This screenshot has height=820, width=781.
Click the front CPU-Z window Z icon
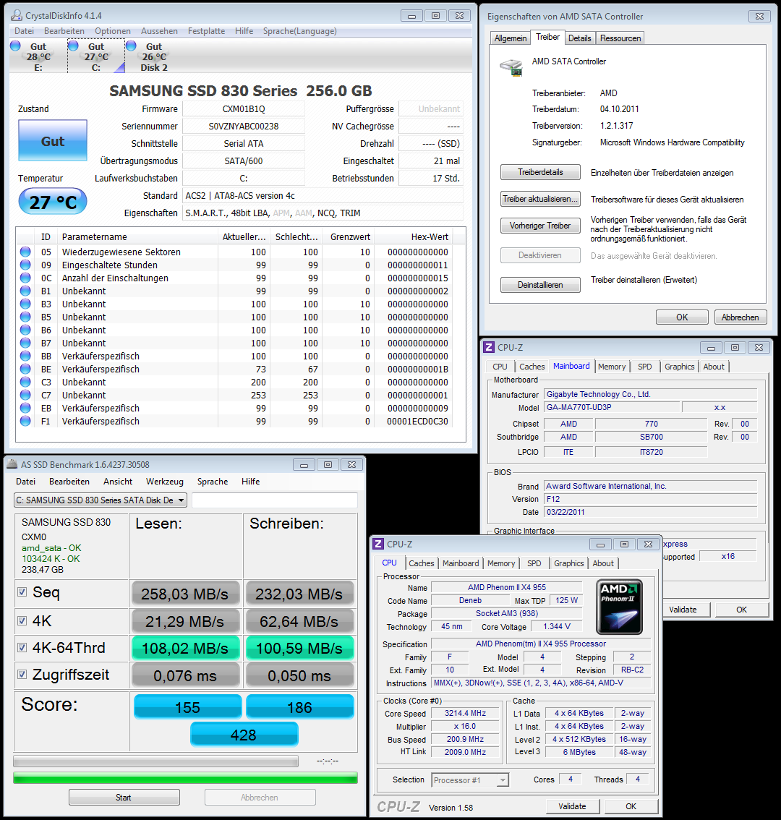tap(378, 544)
